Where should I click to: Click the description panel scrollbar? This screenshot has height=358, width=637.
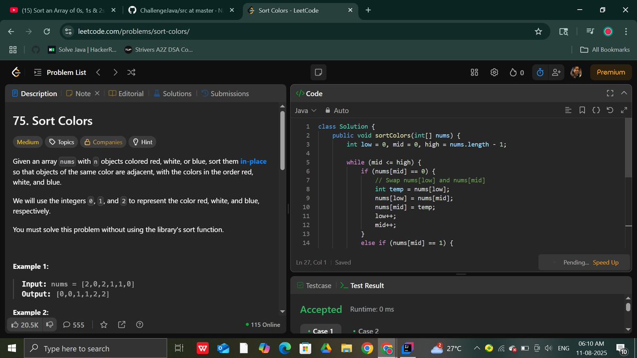pos(282,141)
